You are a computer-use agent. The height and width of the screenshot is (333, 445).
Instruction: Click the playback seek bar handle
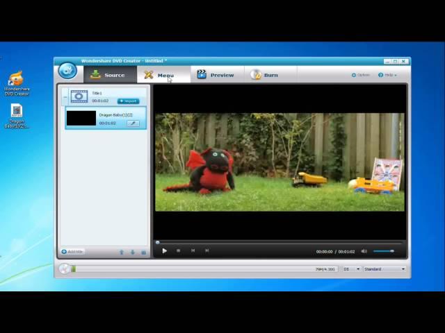158,242
